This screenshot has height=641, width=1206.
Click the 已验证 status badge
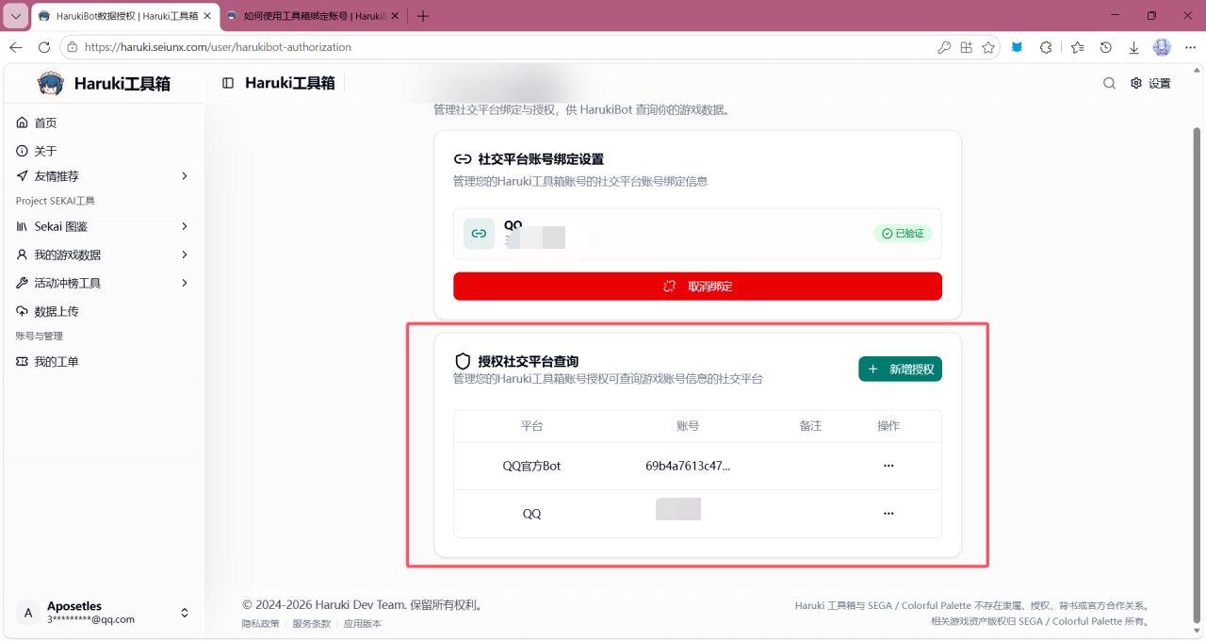tap(903, 234)
